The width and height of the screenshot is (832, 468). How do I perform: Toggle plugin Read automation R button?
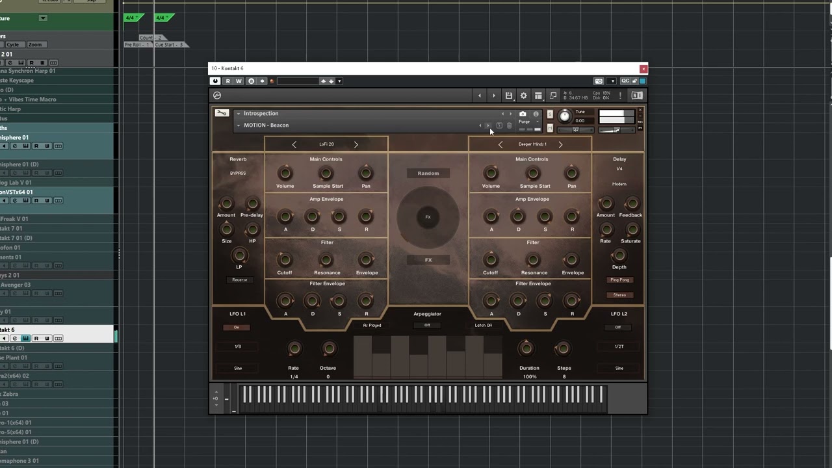227,81
